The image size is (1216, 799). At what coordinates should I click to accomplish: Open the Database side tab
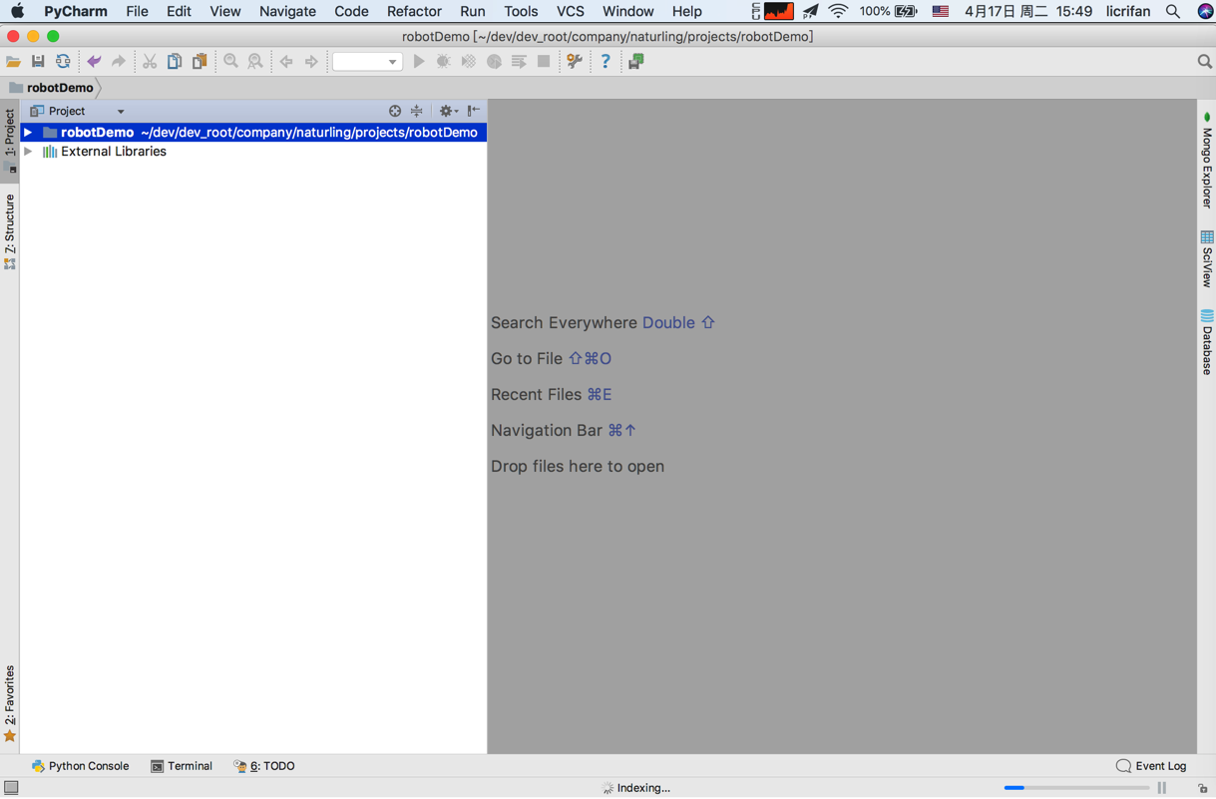pyautogui.click(x=1206, y=342)
